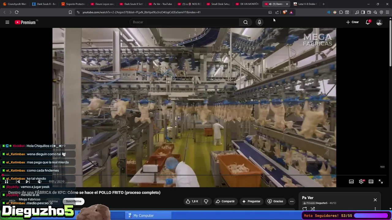Image resolution: width=392 pixels, height=220 pixels.
Task: Share this page via address bar icon
Action: (277, 12)
